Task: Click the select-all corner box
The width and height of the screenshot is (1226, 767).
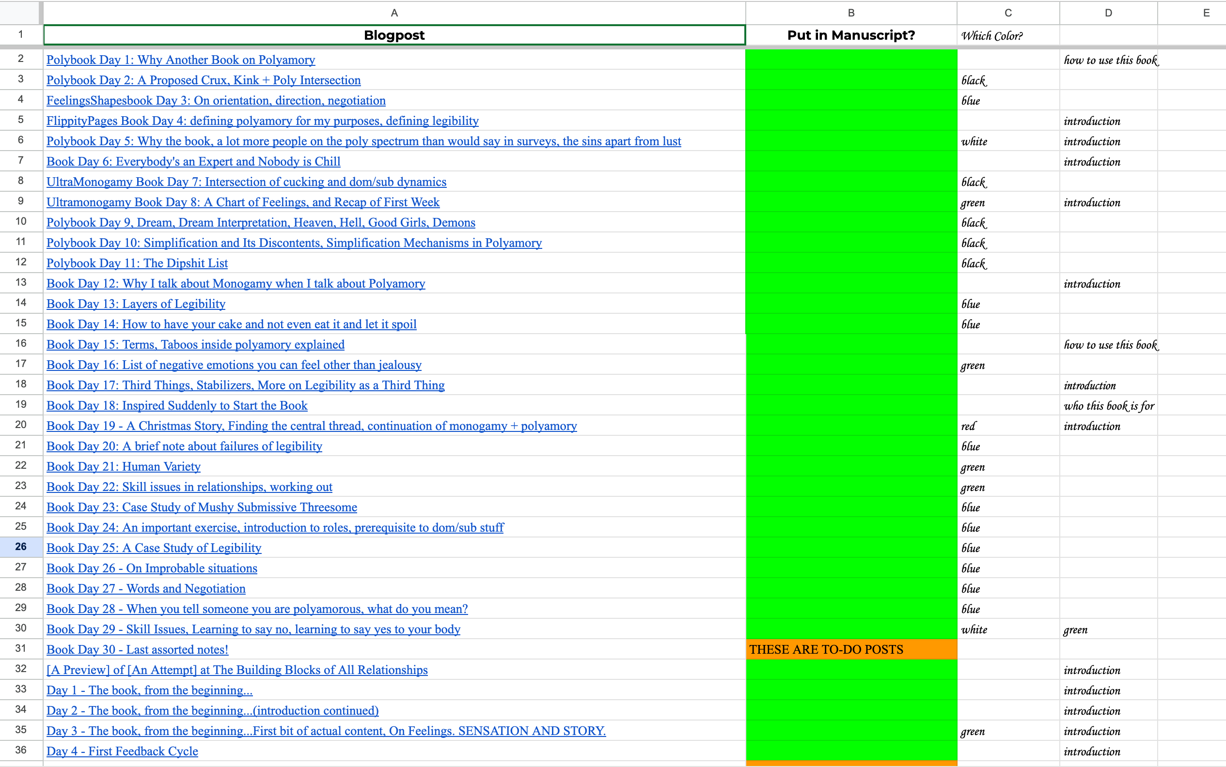Action: [19, 13]
